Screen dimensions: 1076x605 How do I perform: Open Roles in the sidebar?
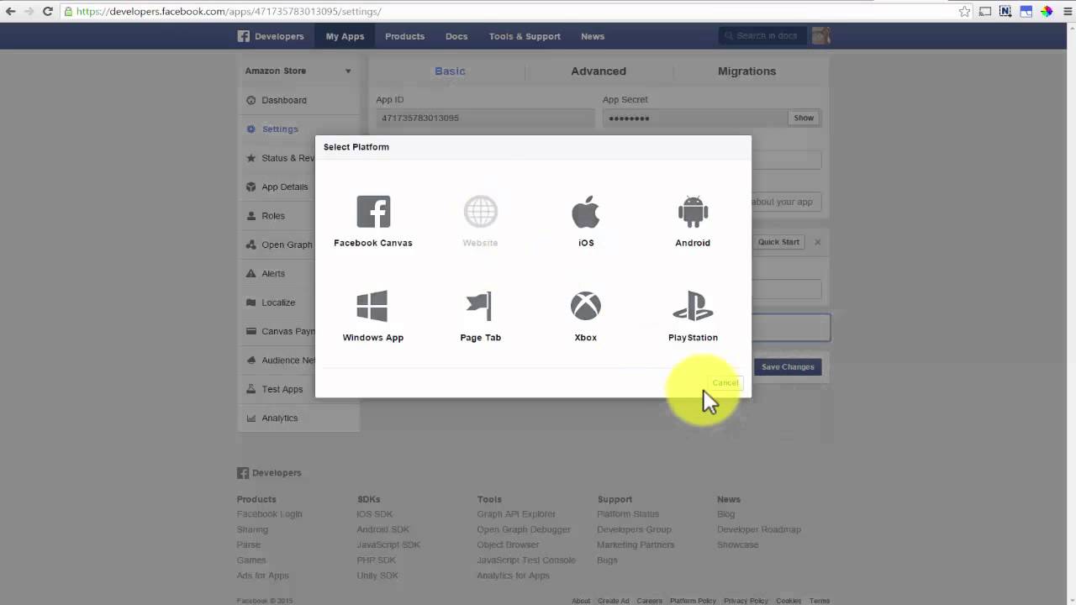tap(273, 216)
